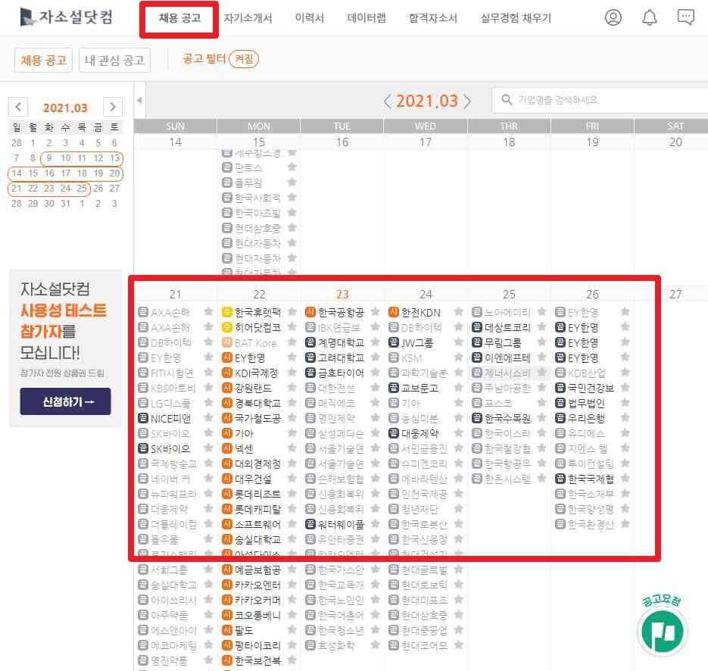Open the user profile icon

coord(613,17)
